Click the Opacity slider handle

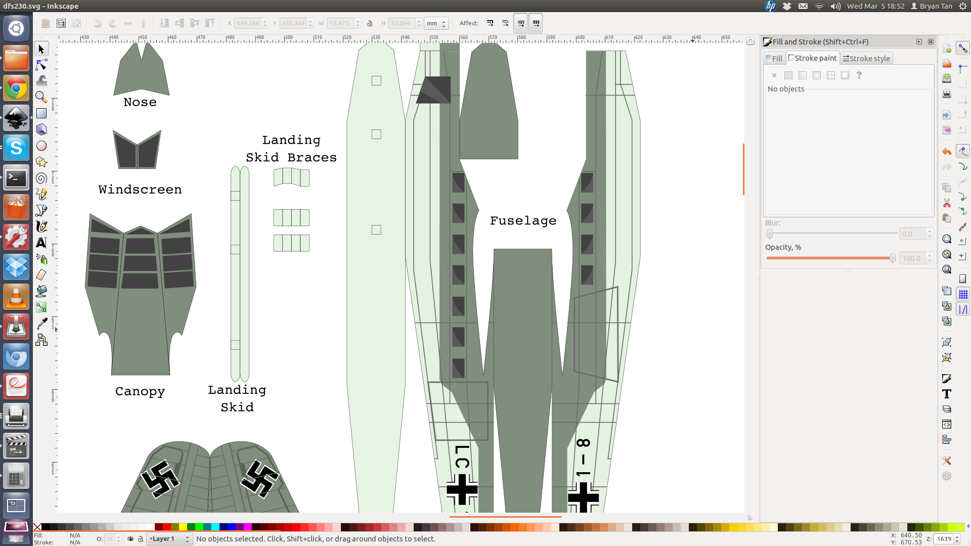tap(893, 258)
